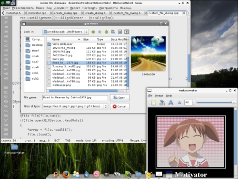Click the green Back arrow in Open Picture dialog
The height and width of the screenshot is (179, 238).
point(93,32)
